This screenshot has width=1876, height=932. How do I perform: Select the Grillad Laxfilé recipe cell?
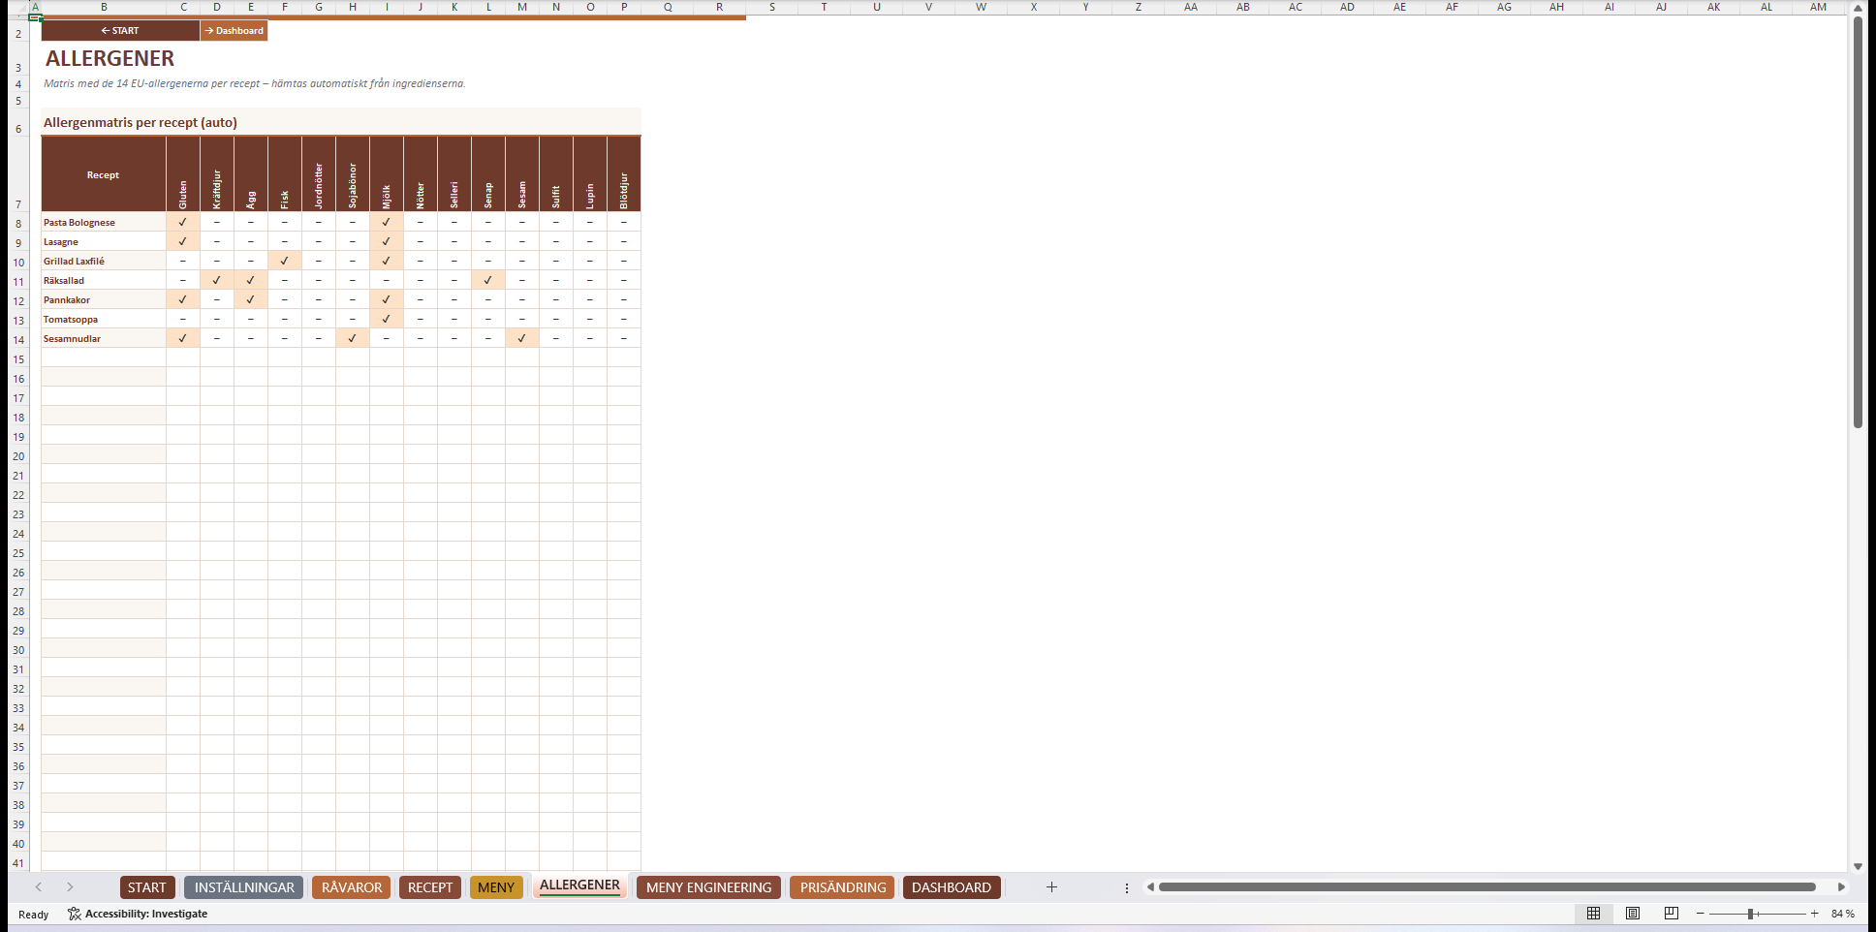[x=104, y=261]
